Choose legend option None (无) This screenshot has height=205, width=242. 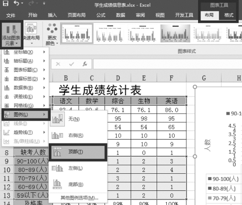point(78,119)
